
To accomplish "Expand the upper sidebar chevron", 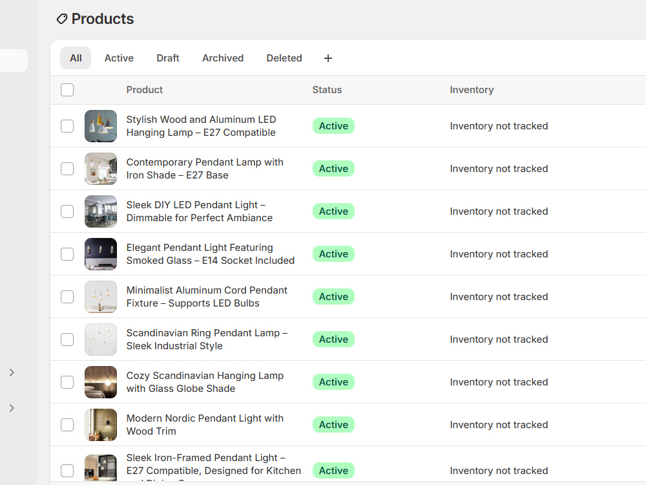I will pyautogui.click(x=12, y=372).
